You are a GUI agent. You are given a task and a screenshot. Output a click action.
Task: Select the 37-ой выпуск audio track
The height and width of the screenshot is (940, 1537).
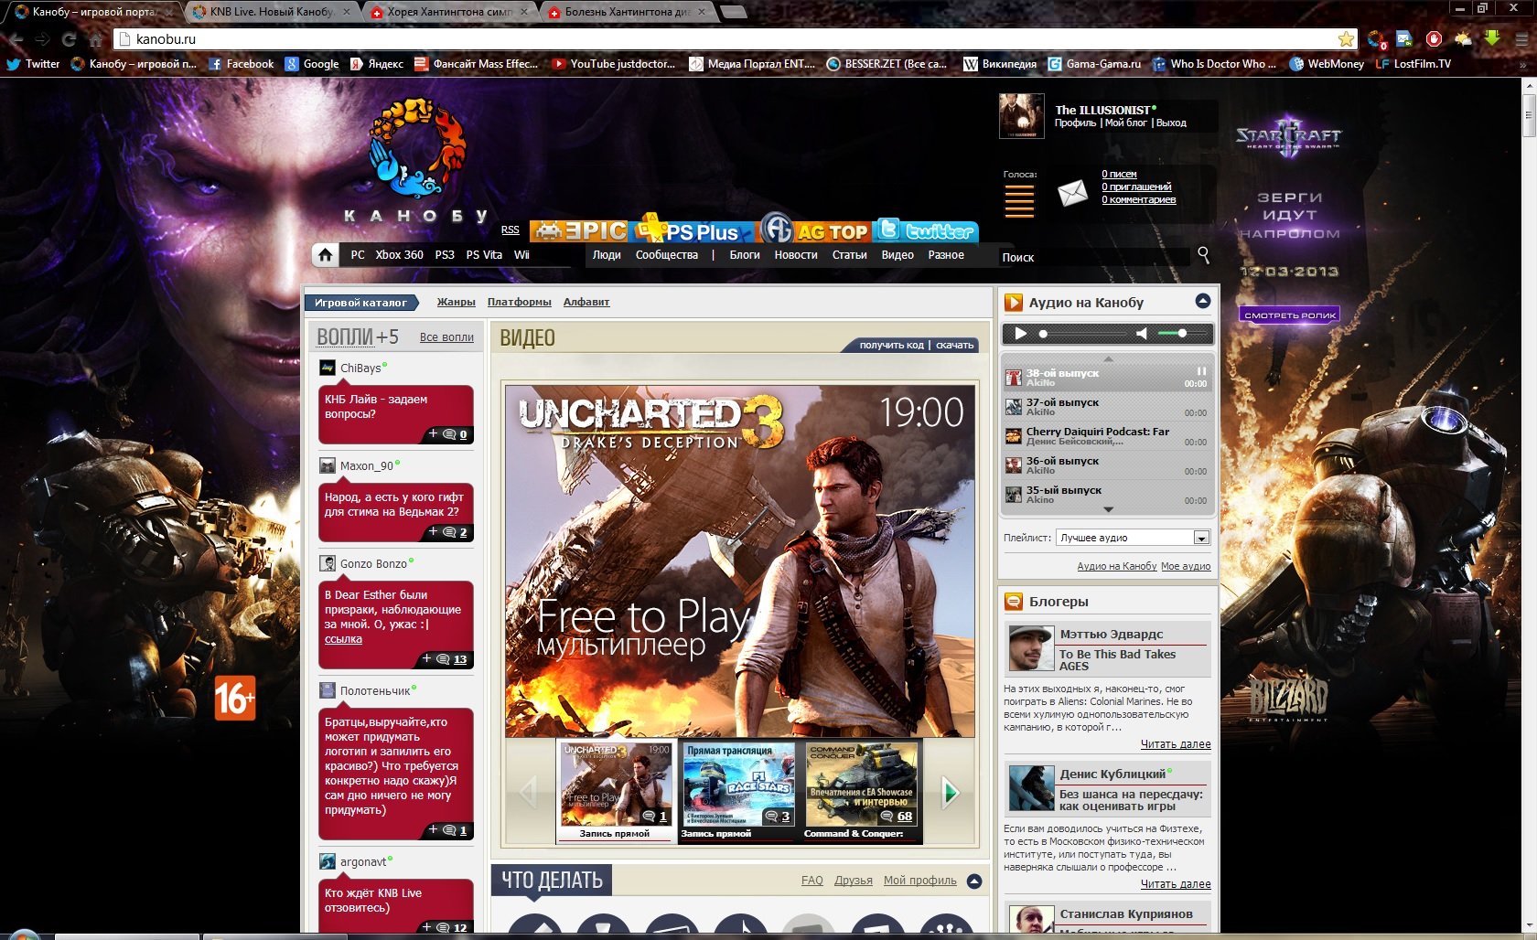pos(1107,407)
